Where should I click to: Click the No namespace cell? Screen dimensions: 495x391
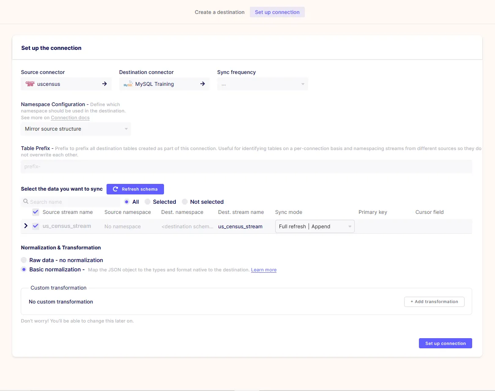(x=123, y=227)
